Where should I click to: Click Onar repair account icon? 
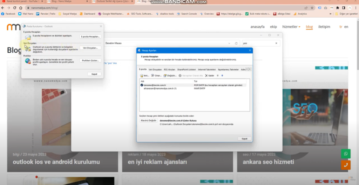pyautogui.click(x=156, y=75)
